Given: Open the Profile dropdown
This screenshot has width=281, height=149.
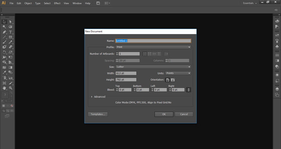Looking at the screenshot, I should (153, 47).
